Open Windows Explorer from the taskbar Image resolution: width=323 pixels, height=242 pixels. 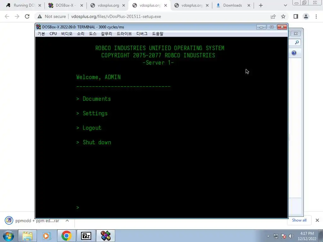point(27,236)
